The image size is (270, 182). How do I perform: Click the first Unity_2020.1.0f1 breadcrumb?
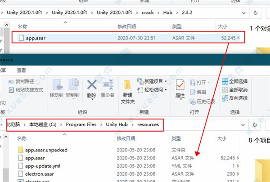24,13
